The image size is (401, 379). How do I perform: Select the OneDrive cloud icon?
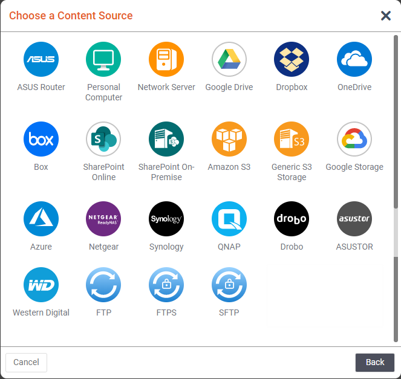[354, 59]
